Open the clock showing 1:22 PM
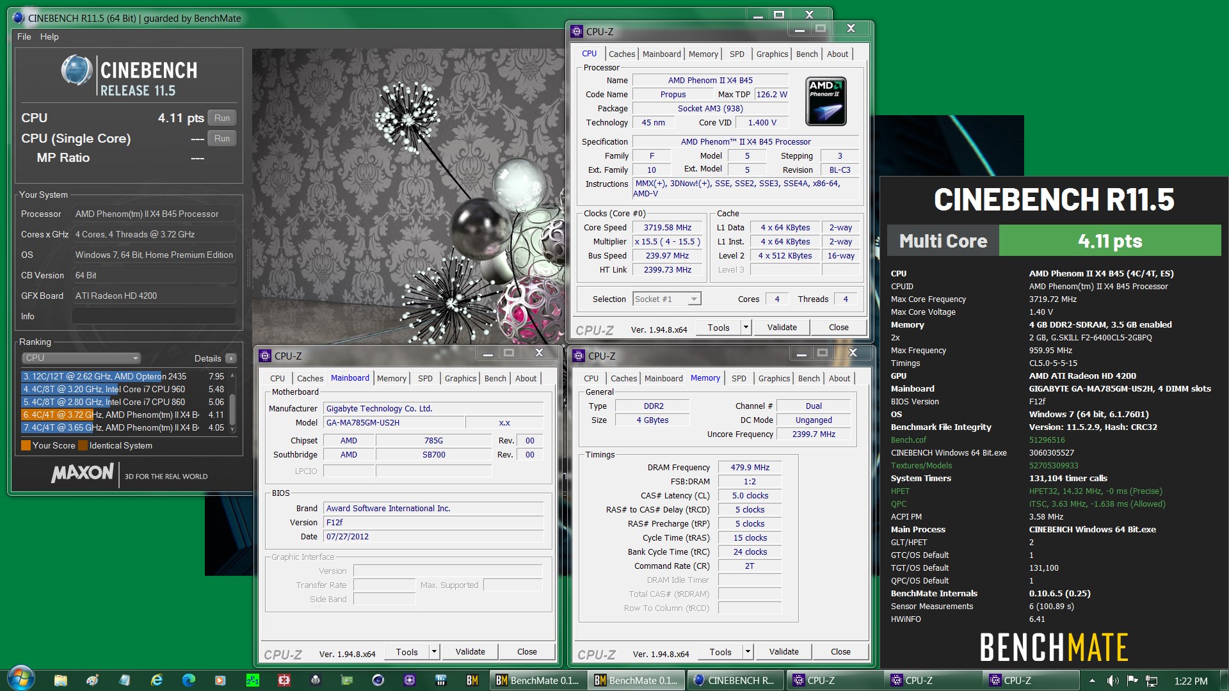 pyautogui.click(x=1191, y=681)
